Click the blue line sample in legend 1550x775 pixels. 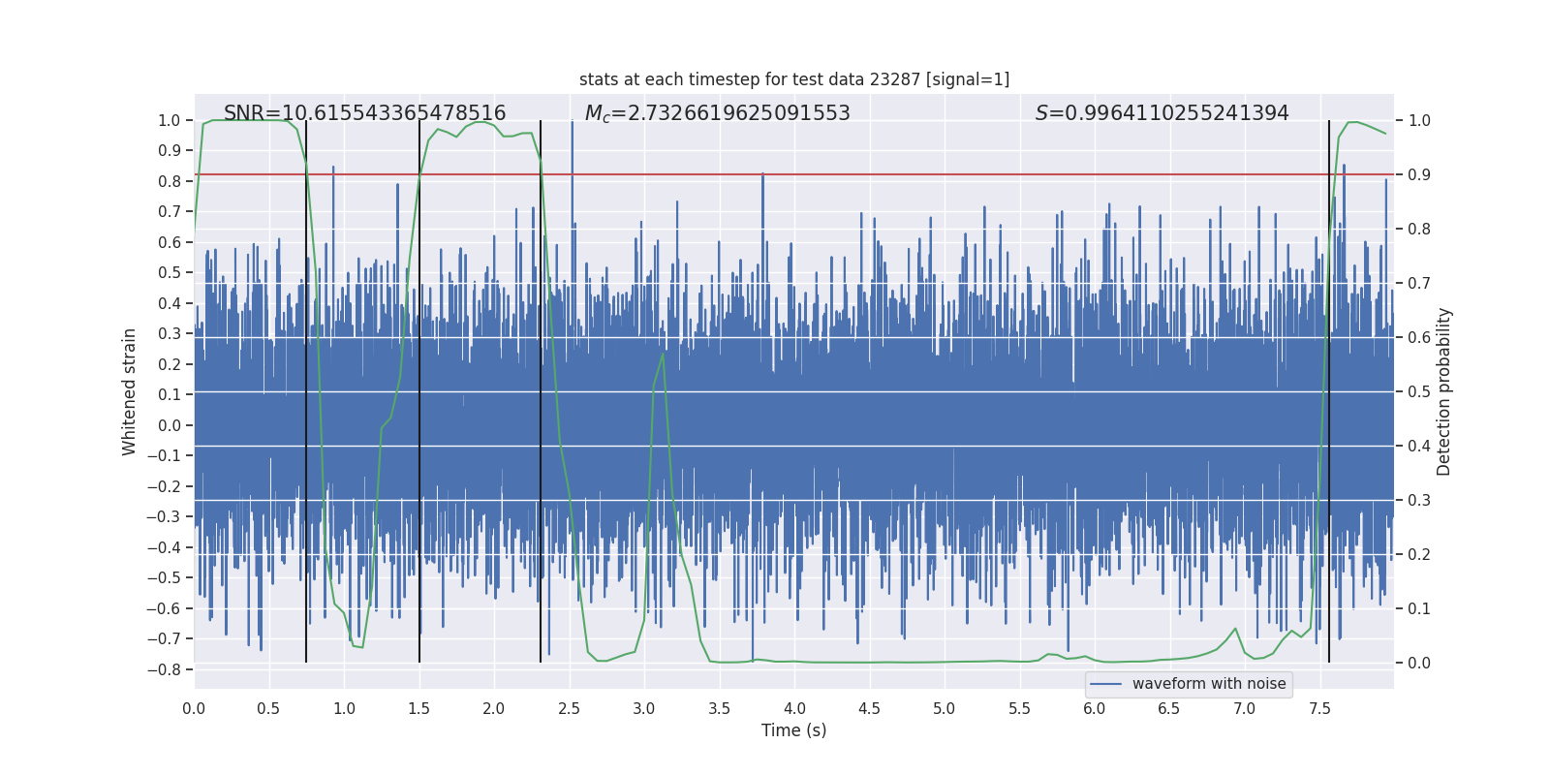point(1105,684)
